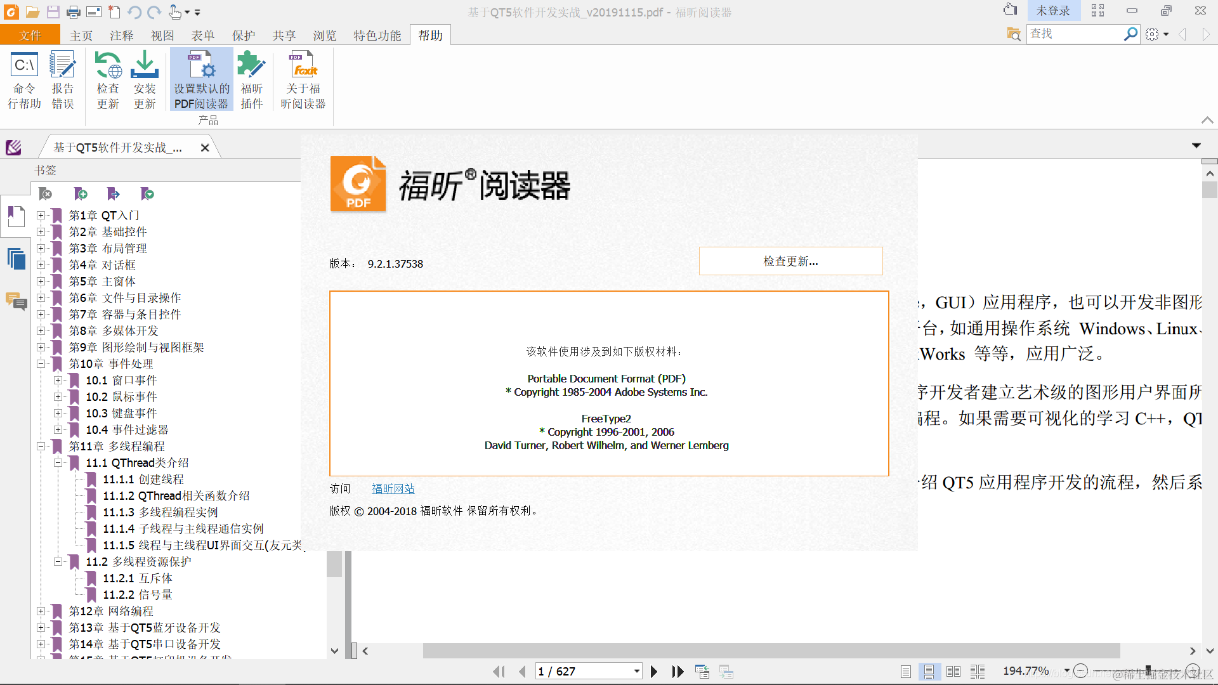This screenshot has height=685, width=1218.
Task: Collapse the 第10章 事件处理 bookmark
Action: (x=41, y=364)
